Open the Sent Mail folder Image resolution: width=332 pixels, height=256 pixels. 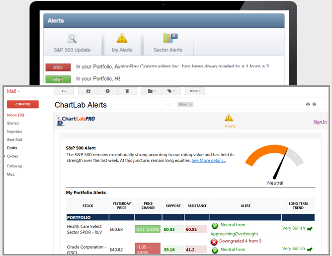click(x=14, y=140)
